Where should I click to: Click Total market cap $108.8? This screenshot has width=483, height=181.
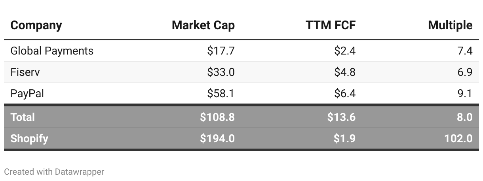(x=217, y=117)
